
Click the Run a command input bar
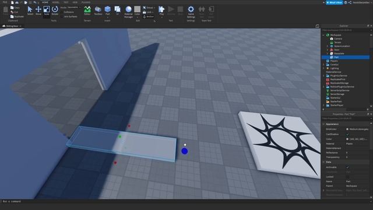click(x=185, y=201)
